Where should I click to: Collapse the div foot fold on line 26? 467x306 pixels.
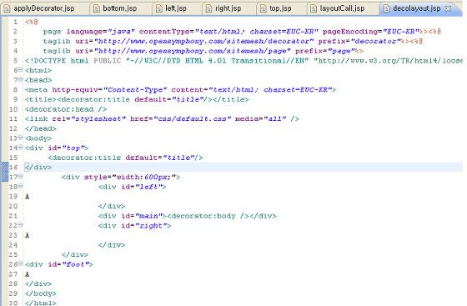point(21,263)
